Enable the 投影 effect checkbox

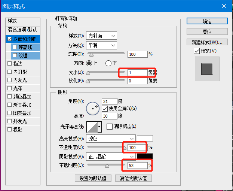pyautogui.click(x=9, y=130)
